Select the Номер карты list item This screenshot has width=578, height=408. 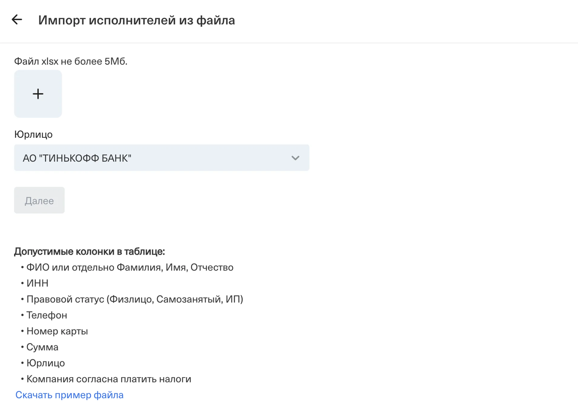pos(57,331)
